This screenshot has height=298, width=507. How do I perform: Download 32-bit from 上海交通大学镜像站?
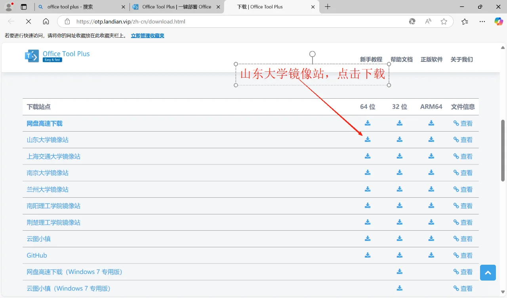(400, 156)
